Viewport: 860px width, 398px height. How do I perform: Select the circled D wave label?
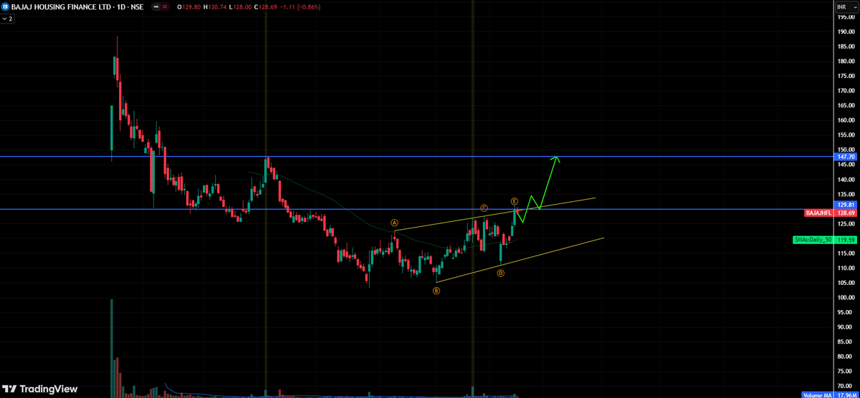coord(500,273)
